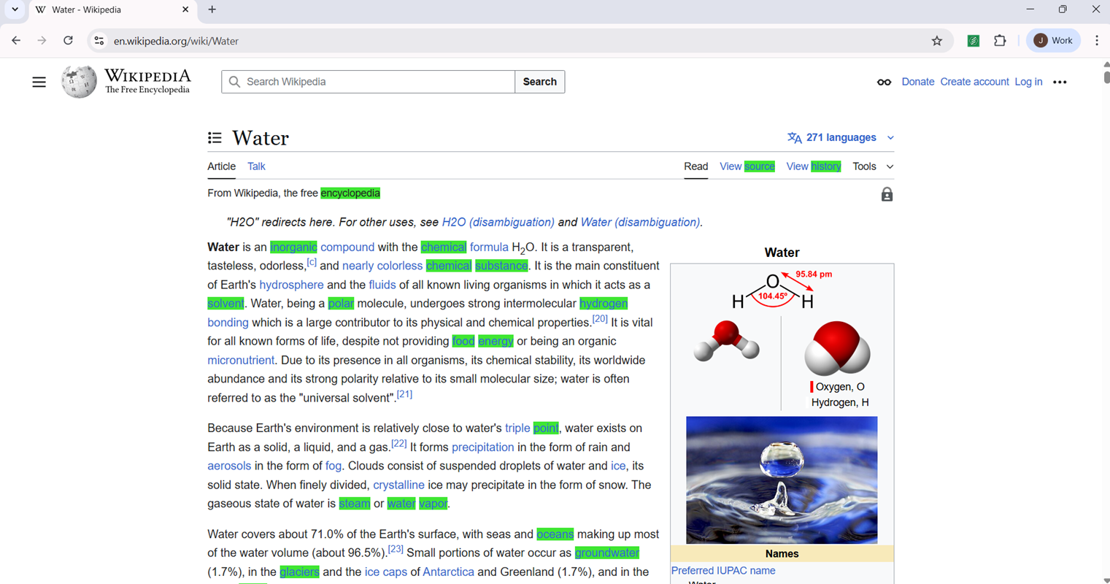Click the page protection padlock icon
Image resolution: width=1110 pixels, height=584 pixels.
887,194
